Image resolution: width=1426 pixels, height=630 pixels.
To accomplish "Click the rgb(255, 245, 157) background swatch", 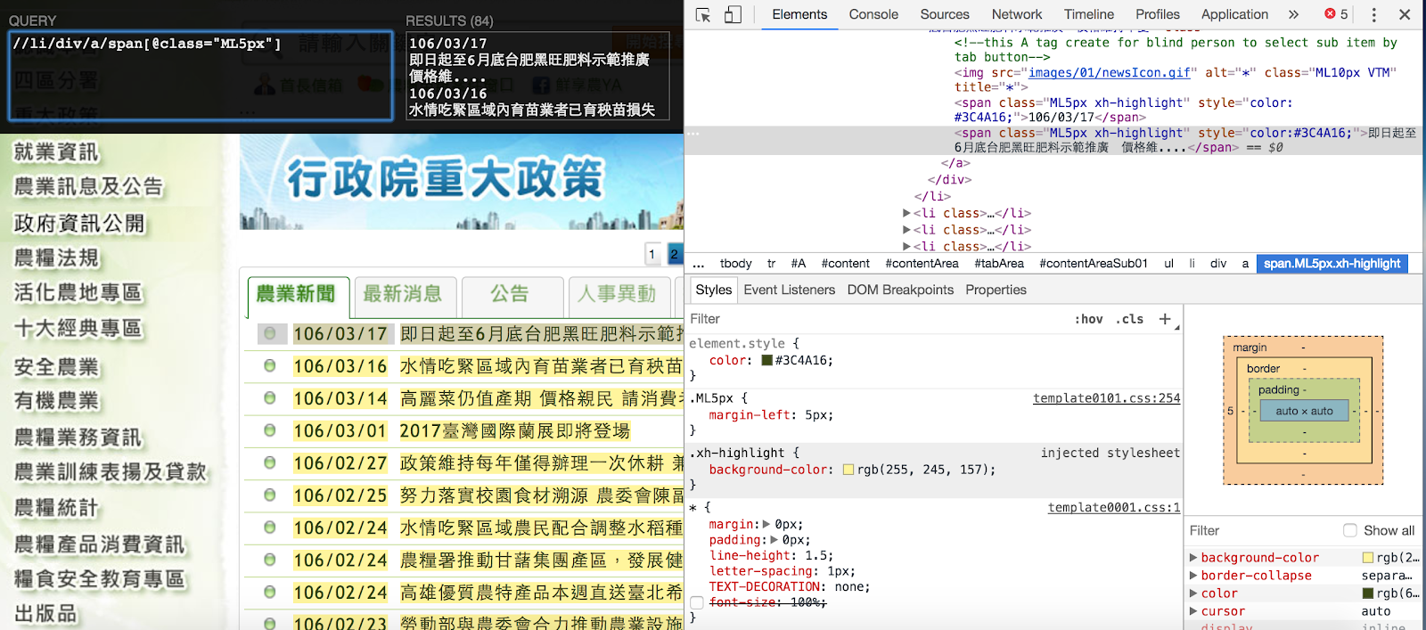I will (848, 470).
